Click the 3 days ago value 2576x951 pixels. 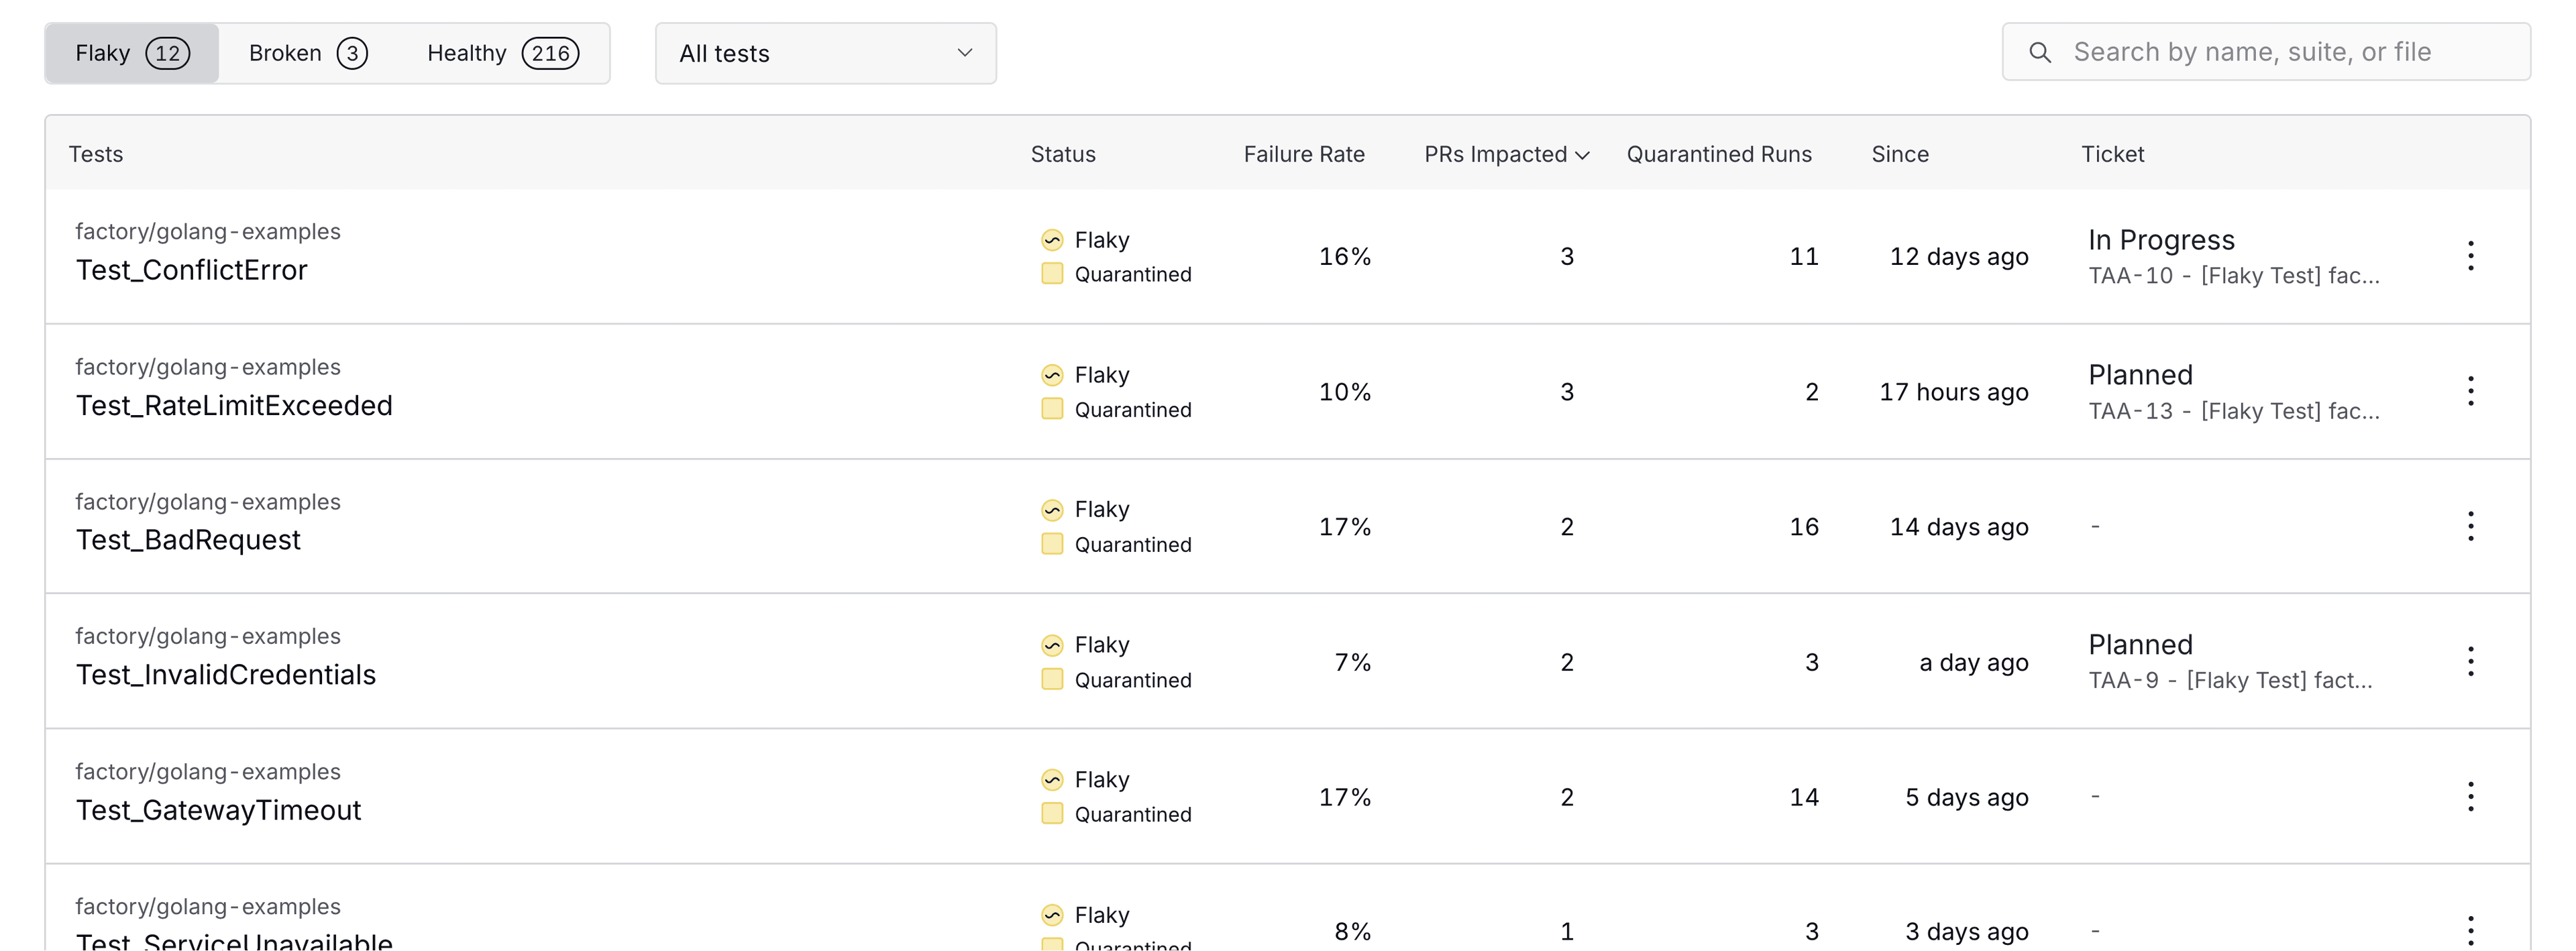(1967, 932)
